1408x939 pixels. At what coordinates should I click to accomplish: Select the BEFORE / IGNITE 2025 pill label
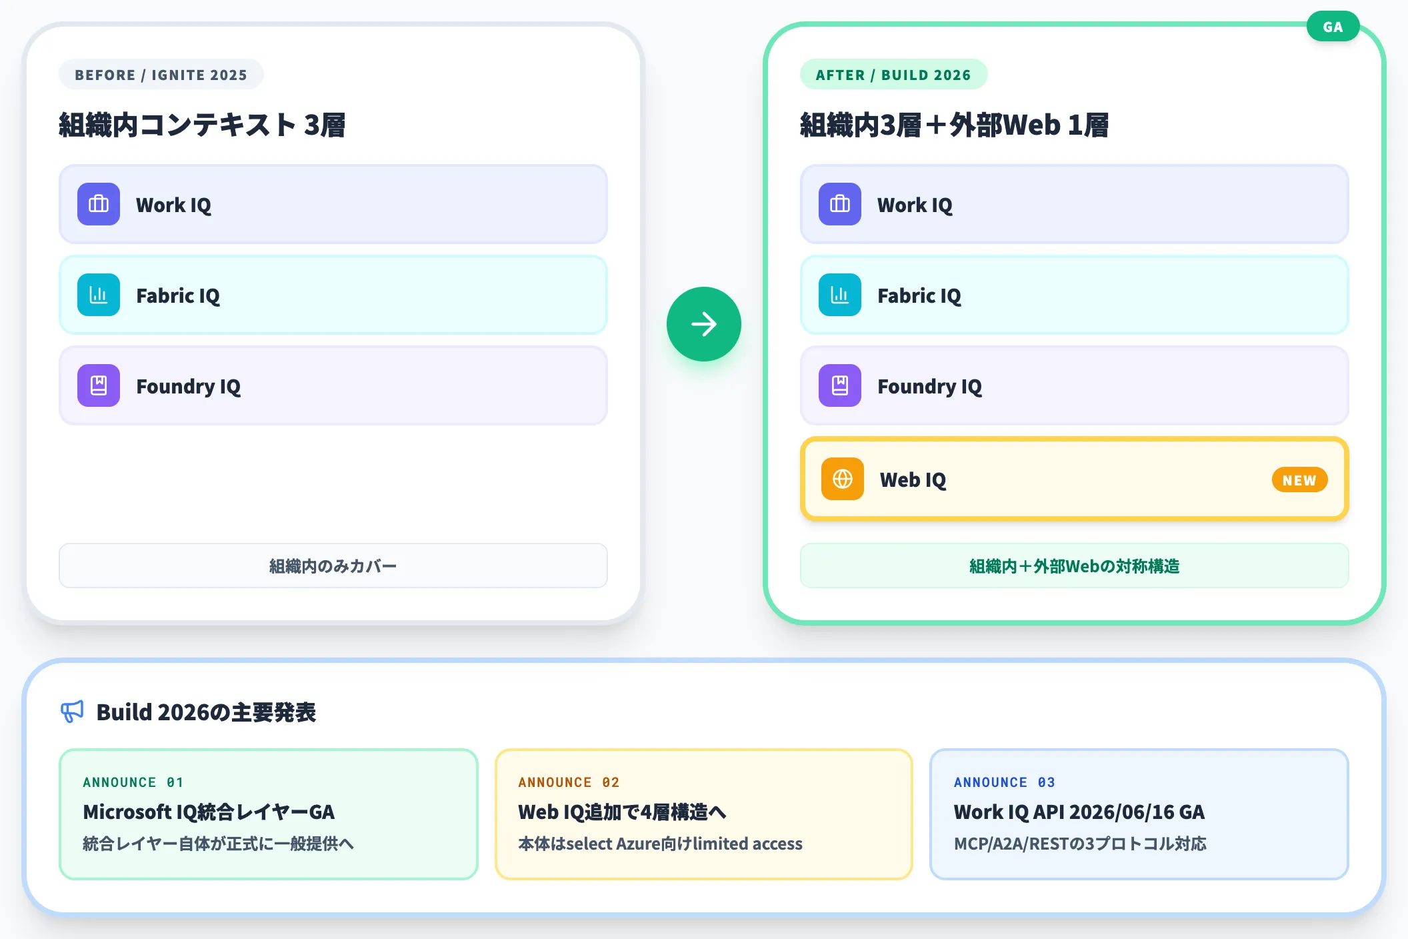(161, 75)
